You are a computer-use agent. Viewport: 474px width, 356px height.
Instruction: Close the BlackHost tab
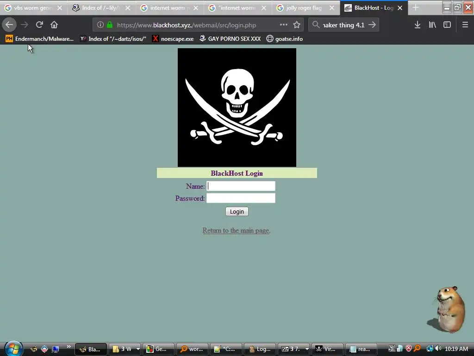[400, 8]
